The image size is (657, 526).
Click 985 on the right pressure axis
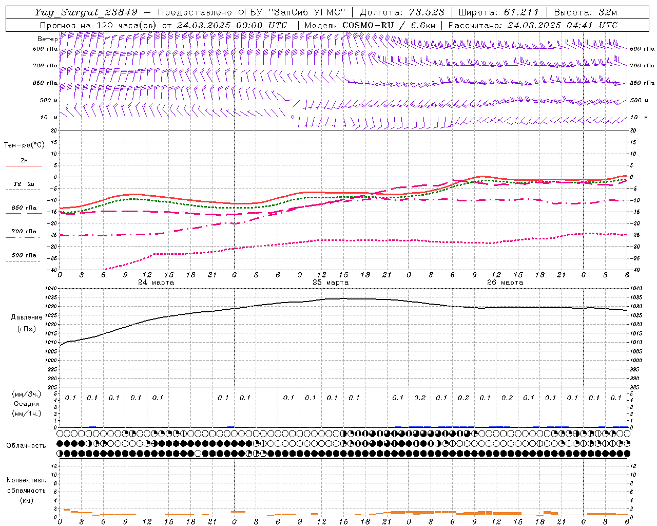[x=634, y=388]
